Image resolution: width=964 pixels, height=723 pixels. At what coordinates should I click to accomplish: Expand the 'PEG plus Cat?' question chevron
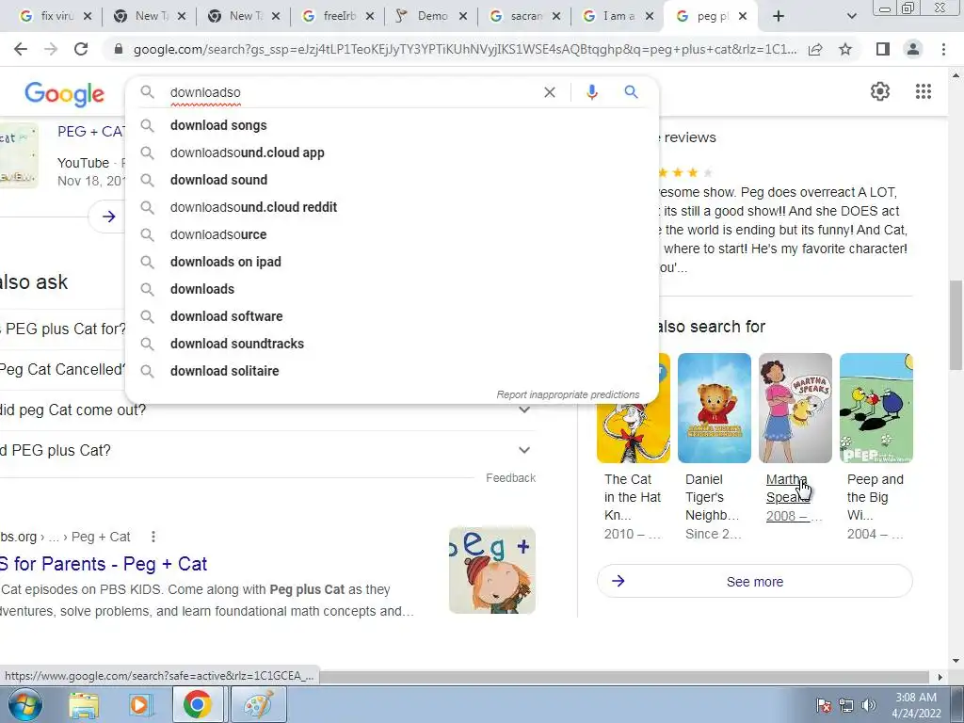pyautogui.click(x=523, y=450)
